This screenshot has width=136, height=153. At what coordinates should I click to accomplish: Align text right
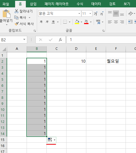click(122, 22)
